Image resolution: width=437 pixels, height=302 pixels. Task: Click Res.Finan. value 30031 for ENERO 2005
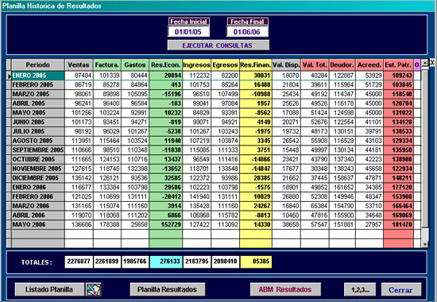pos(256,75)
